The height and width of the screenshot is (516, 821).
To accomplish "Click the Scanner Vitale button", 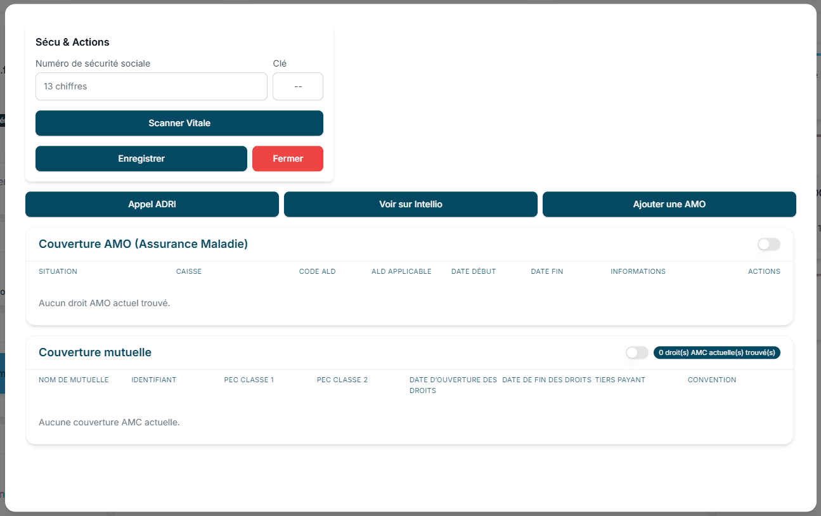I will [179, 123].
